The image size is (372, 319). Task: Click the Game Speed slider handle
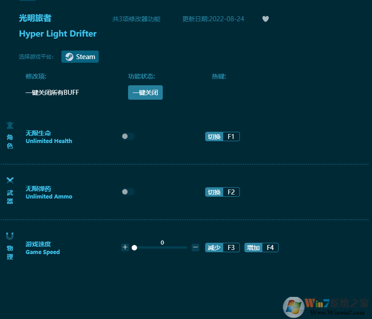pos(134,248)
